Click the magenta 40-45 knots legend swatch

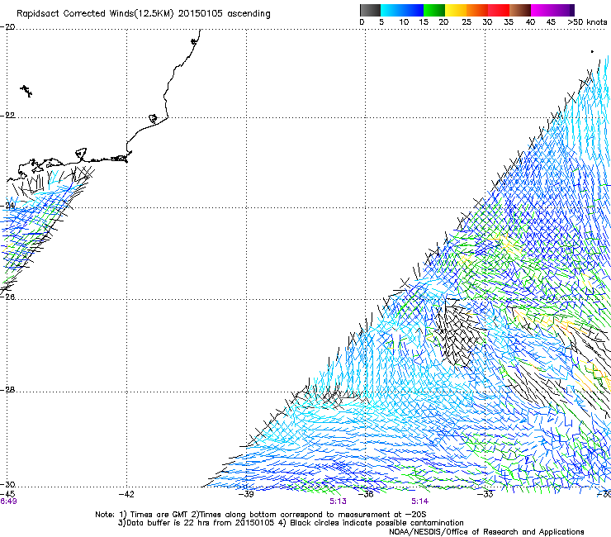(542, 10)
